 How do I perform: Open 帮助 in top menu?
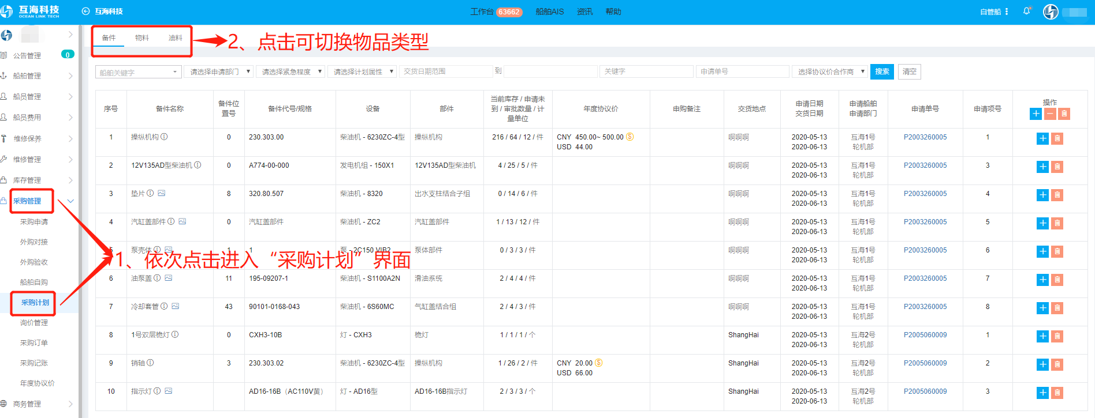tap(613, 12)
